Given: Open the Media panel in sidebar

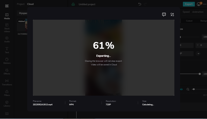Looking at the screenshot, I should coord(7,16).
